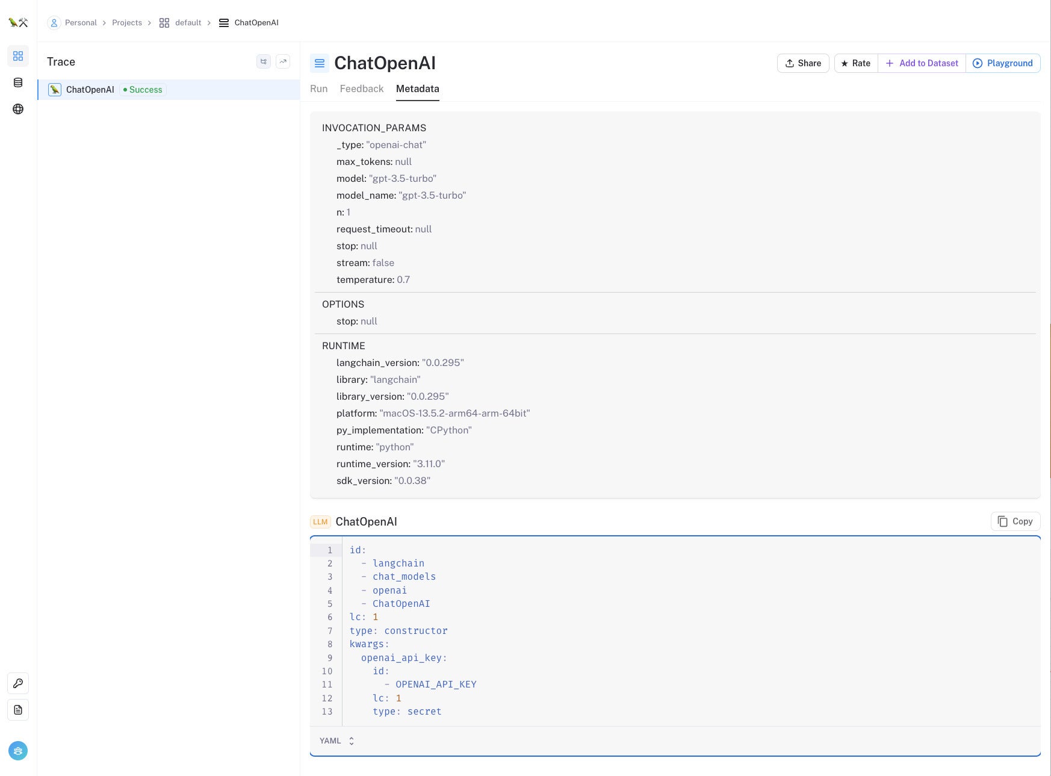Click the ChatOpenAI run title heading

pyautogui.click(x=385, y=63)
